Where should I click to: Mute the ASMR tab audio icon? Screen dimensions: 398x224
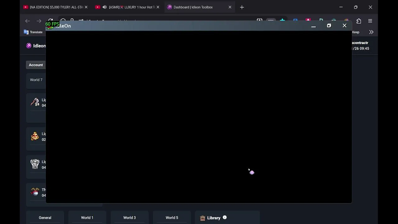click(104, 7)
